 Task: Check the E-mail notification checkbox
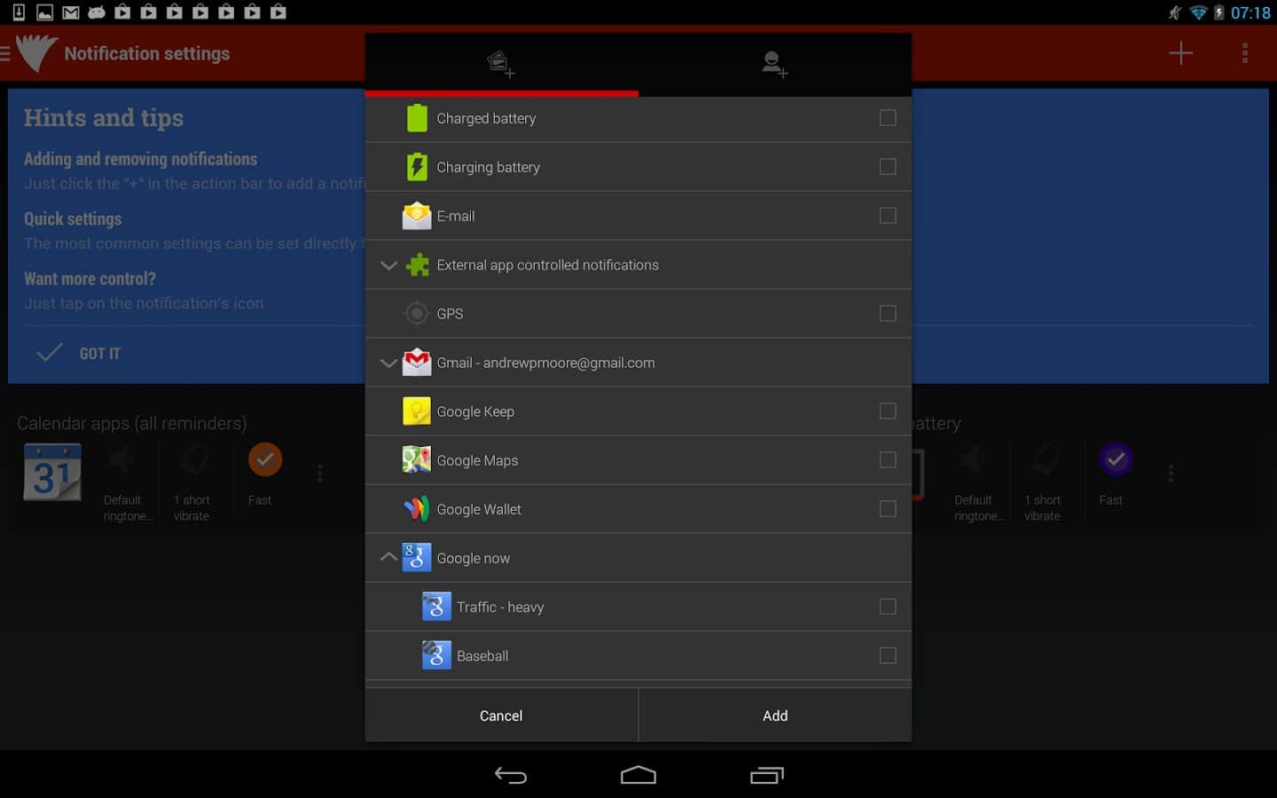(x=887, y=215)
